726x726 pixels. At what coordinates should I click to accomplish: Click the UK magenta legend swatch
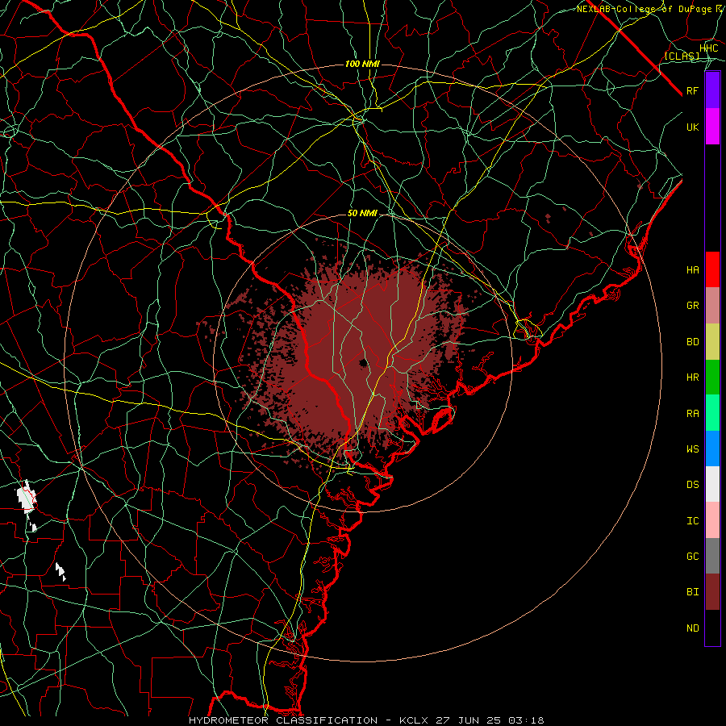coord(712,127)
